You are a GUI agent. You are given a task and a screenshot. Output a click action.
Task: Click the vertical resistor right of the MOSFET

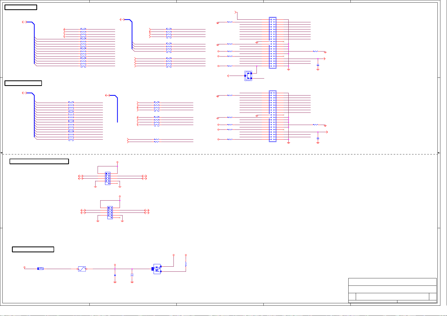pyautogui.click(x=186, y=264)
